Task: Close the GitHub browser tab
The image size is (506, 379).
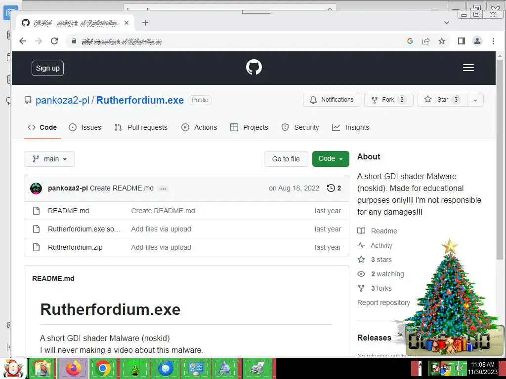Action: (126, 23)
